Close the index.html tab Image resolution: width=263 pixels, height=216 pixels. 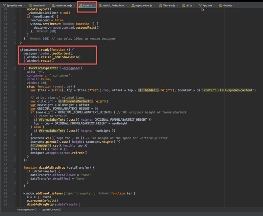click(x=46, y=6)
